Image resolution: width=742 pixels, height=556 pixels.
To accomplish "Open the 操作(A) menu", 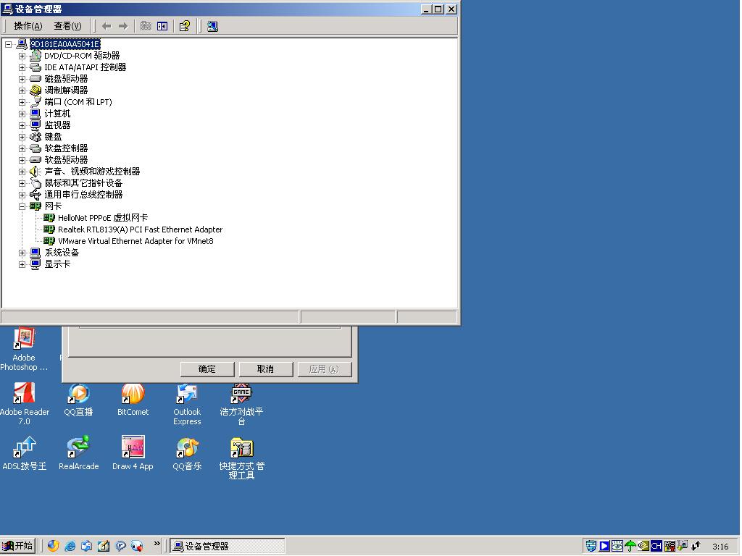I will (28, 26).
